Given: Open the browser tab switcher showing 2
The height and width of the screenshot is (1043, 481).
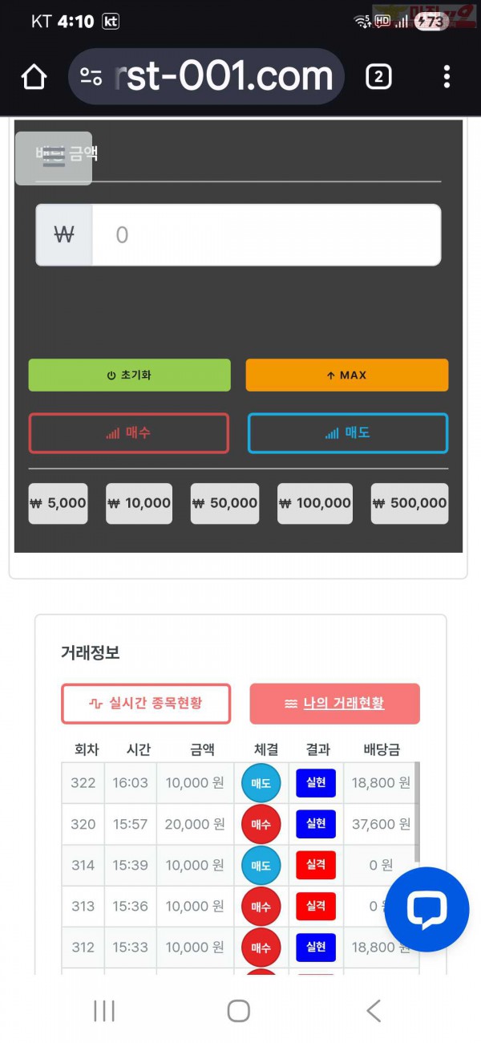Looking at the screenshot, I should [x=378, y=76].
